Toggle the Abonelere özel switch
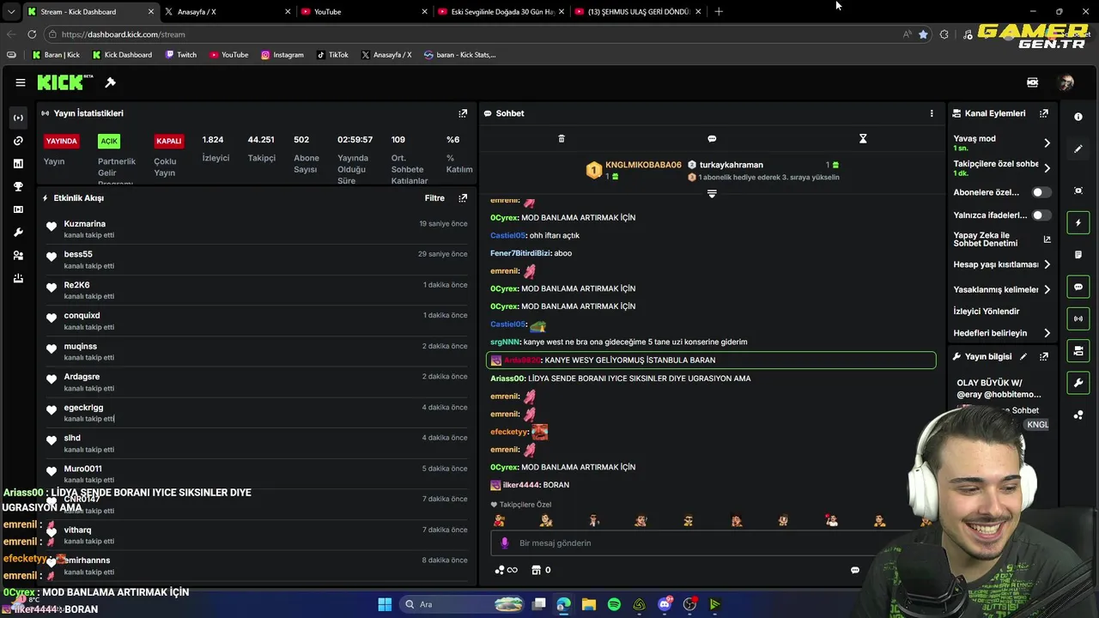The width and height of the screenshot is (1099, 618). tap(1041, 192)
